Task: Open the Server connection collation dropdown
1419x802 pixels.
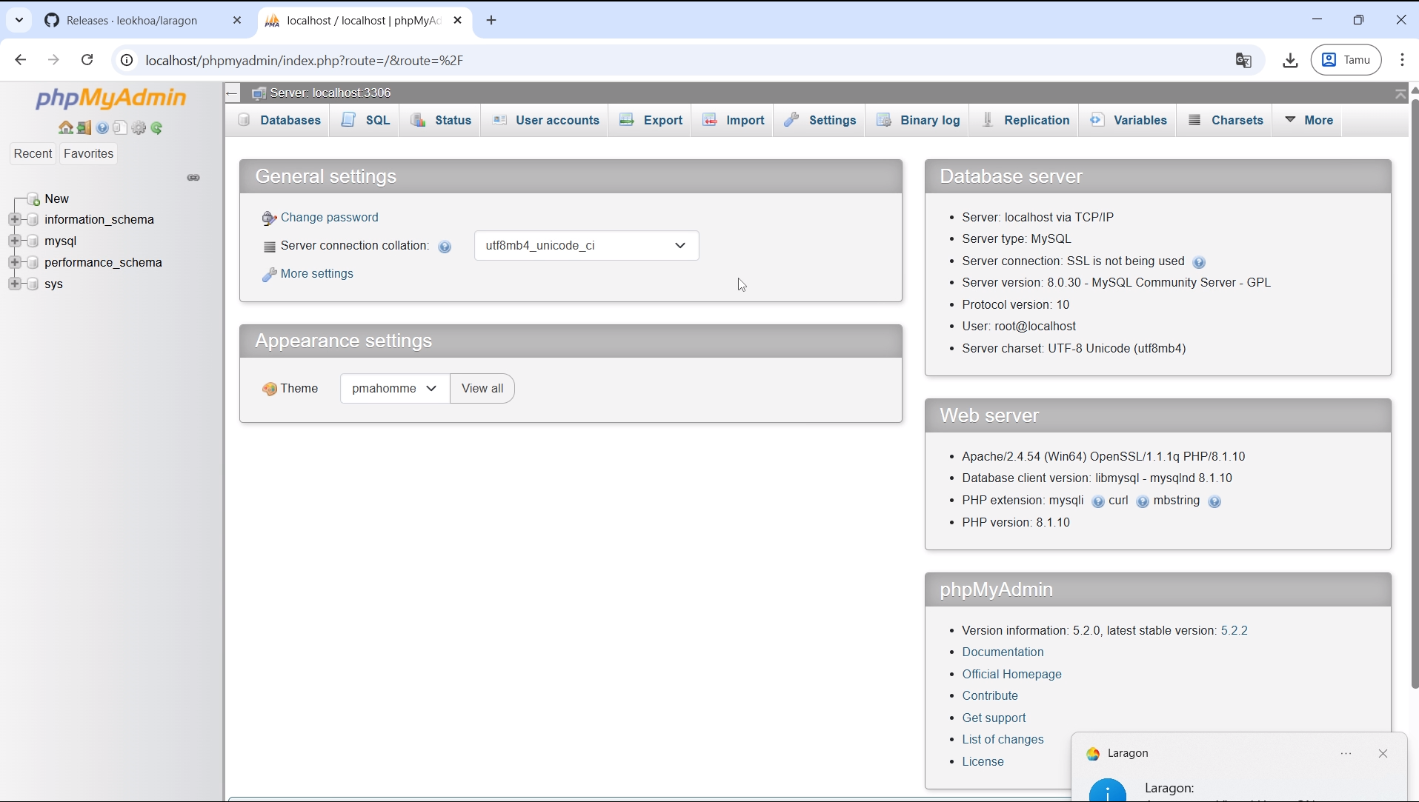Action: tap(586, 246)
